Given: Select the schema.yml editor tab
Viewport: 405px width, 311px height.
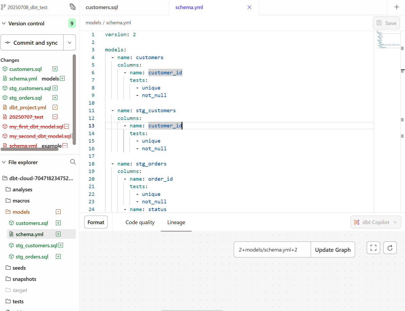Looking at the screenshot, I should 189,7.
